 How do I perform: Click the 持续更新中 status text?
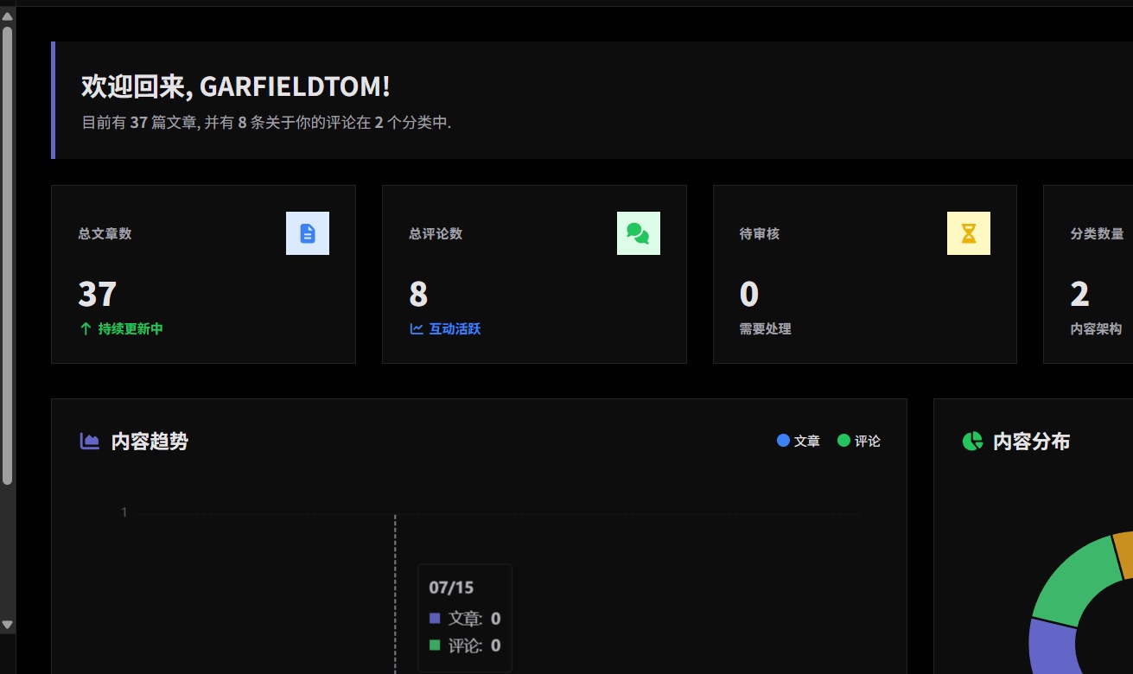(130, 329)
